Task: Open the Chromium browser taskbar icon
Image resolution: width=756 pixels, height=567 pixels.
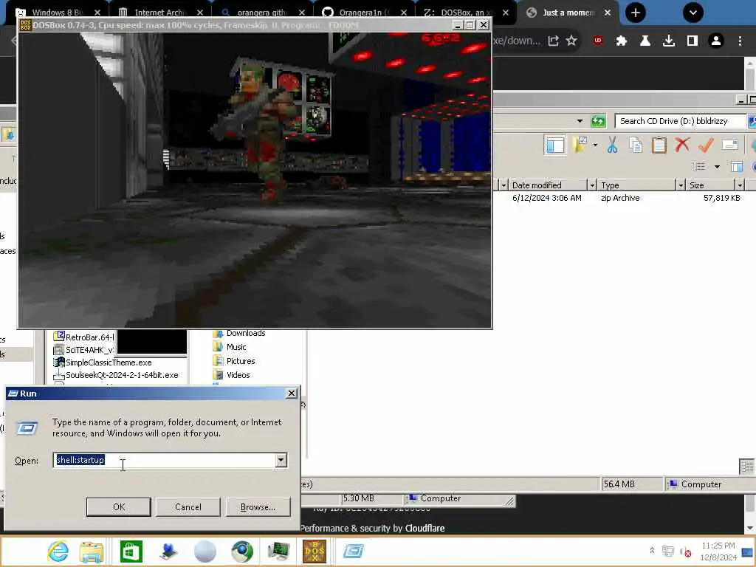Action: coord(242,551)
